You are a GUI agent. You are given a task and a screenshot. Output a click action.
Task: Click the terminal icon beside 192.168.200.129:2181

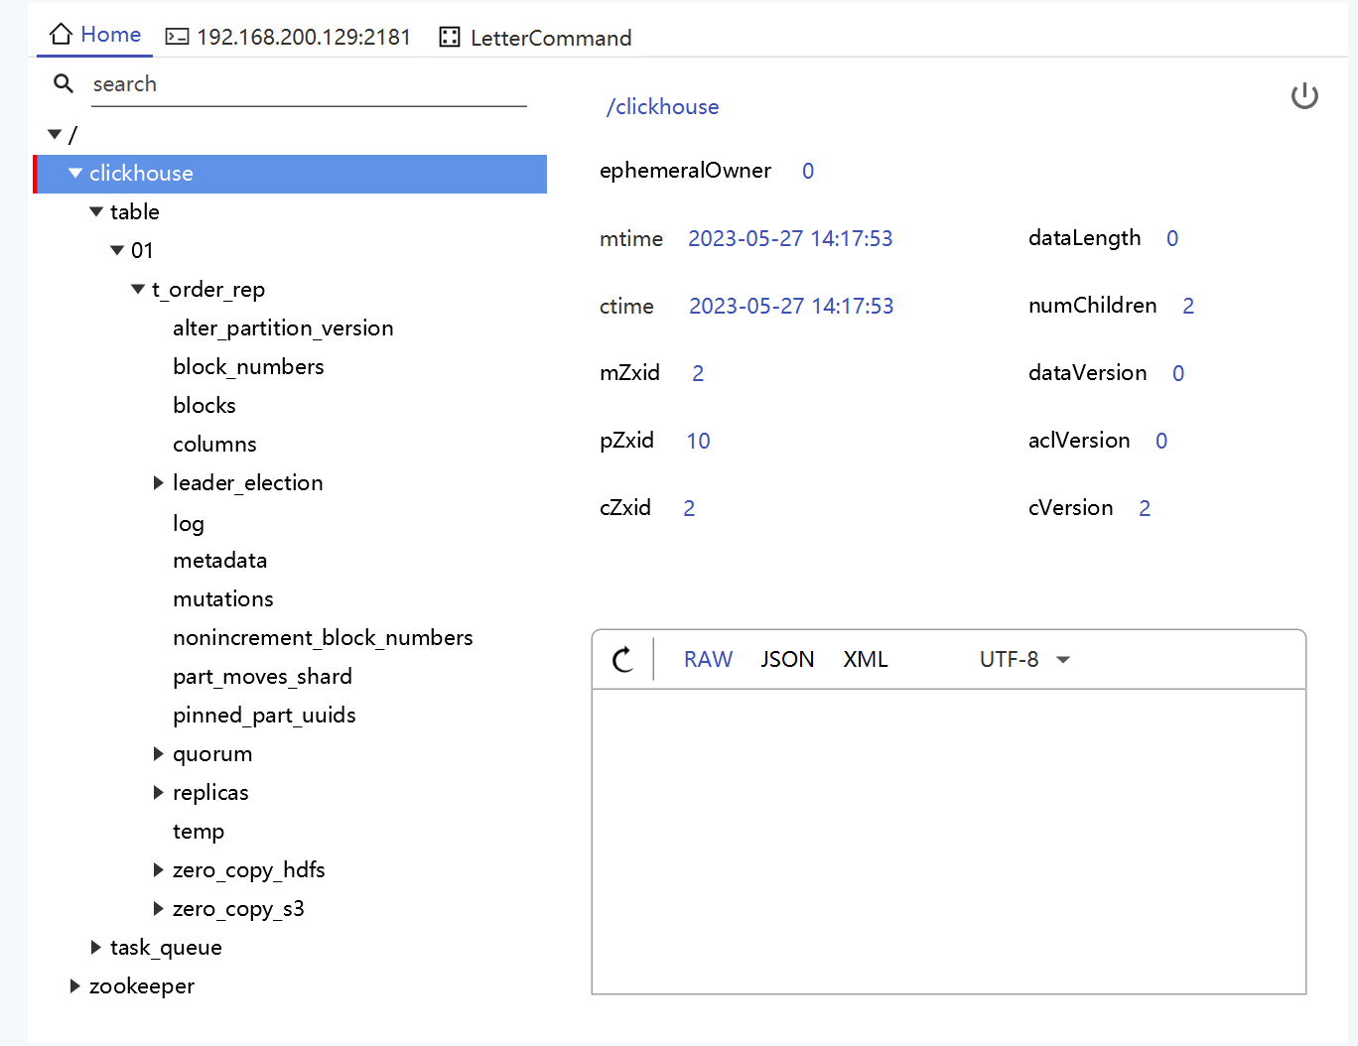tap(177, 38)
